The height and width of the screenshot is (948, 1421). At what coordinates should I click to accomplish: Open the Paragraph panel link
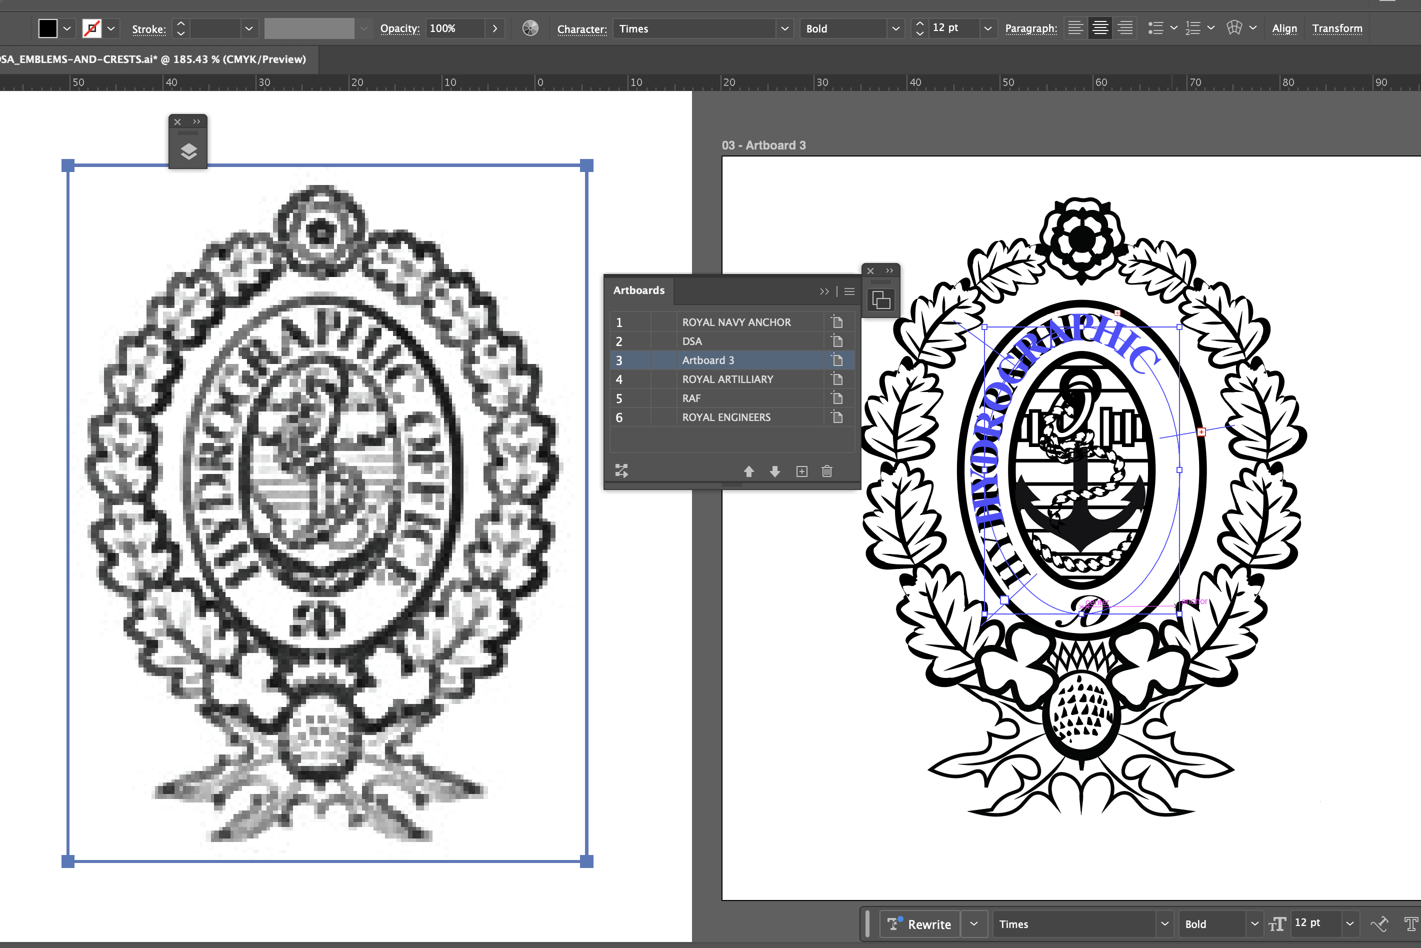(1031, 28)
